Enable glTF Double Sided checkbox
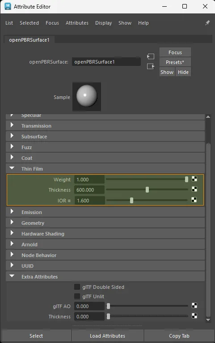This screenshot has width=215, height=343. 77,287
